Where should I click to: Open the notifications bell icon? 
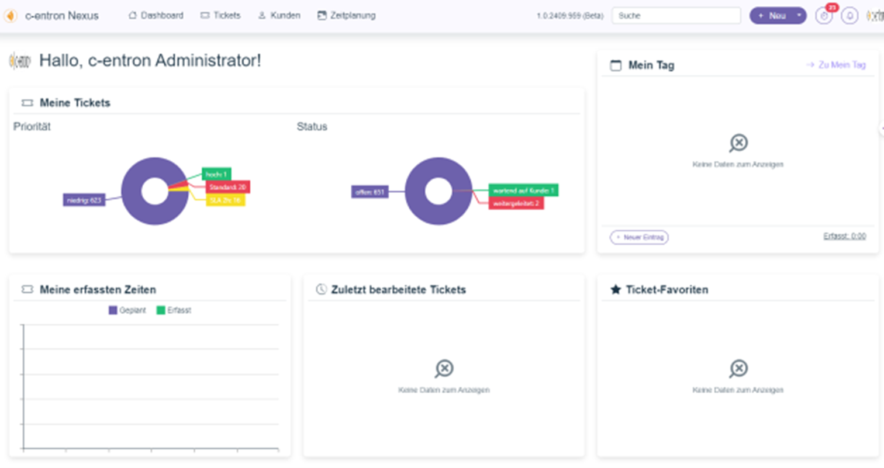[850, 16]
